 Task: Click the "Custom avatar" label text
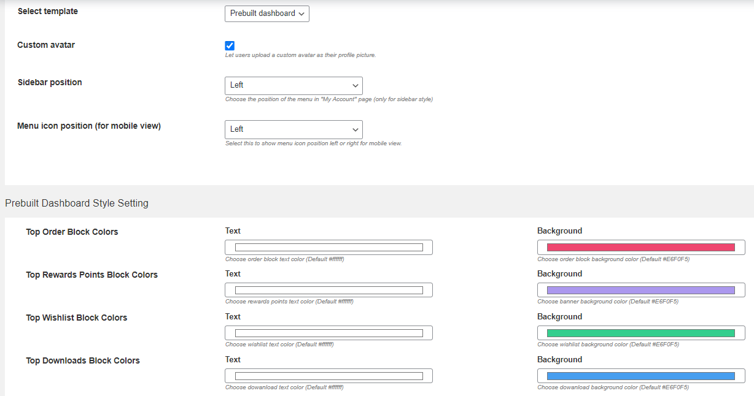point(46,44)
